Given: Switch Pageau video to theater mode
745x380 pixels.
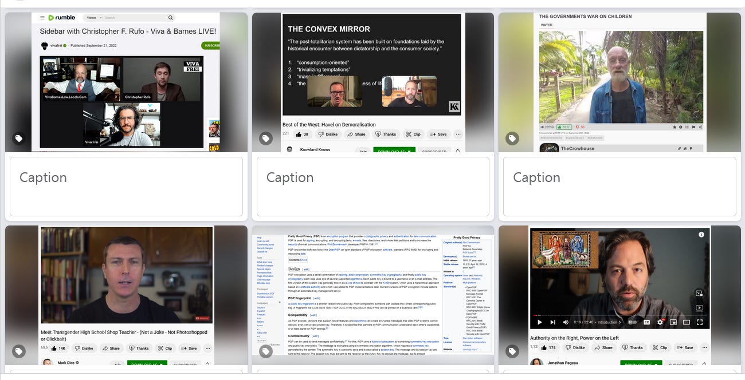Looking at the screenshot, I should pos(686,322).
